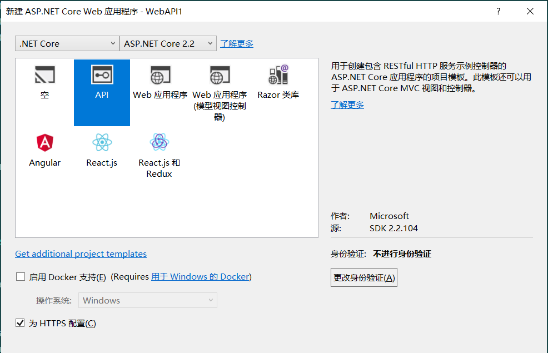
Task: Click the SDK 2.2.104 source text
Action: (393, 228)
